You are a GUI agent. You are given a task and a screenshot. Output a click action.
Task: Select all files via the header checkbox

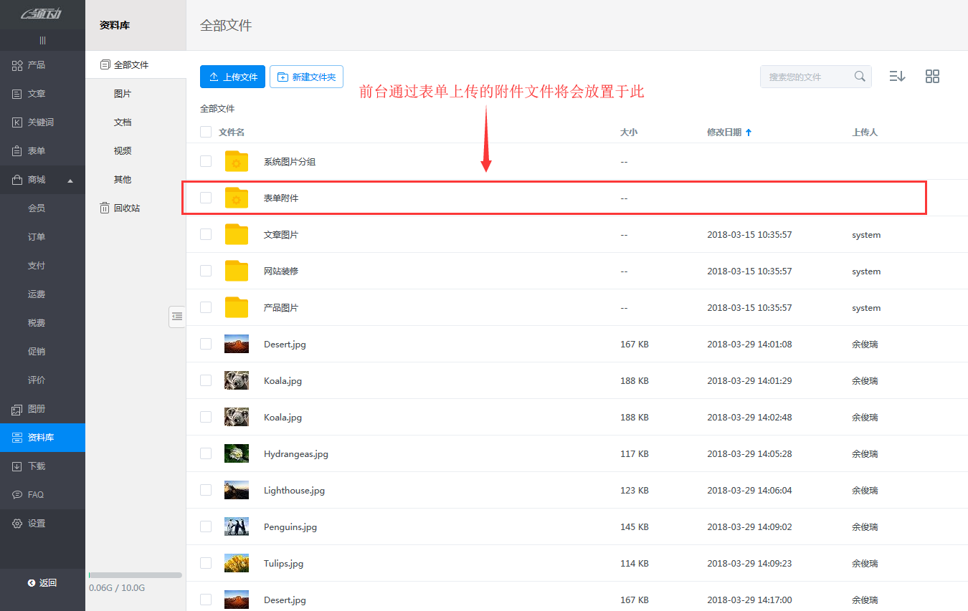click(x=206, y=131)
